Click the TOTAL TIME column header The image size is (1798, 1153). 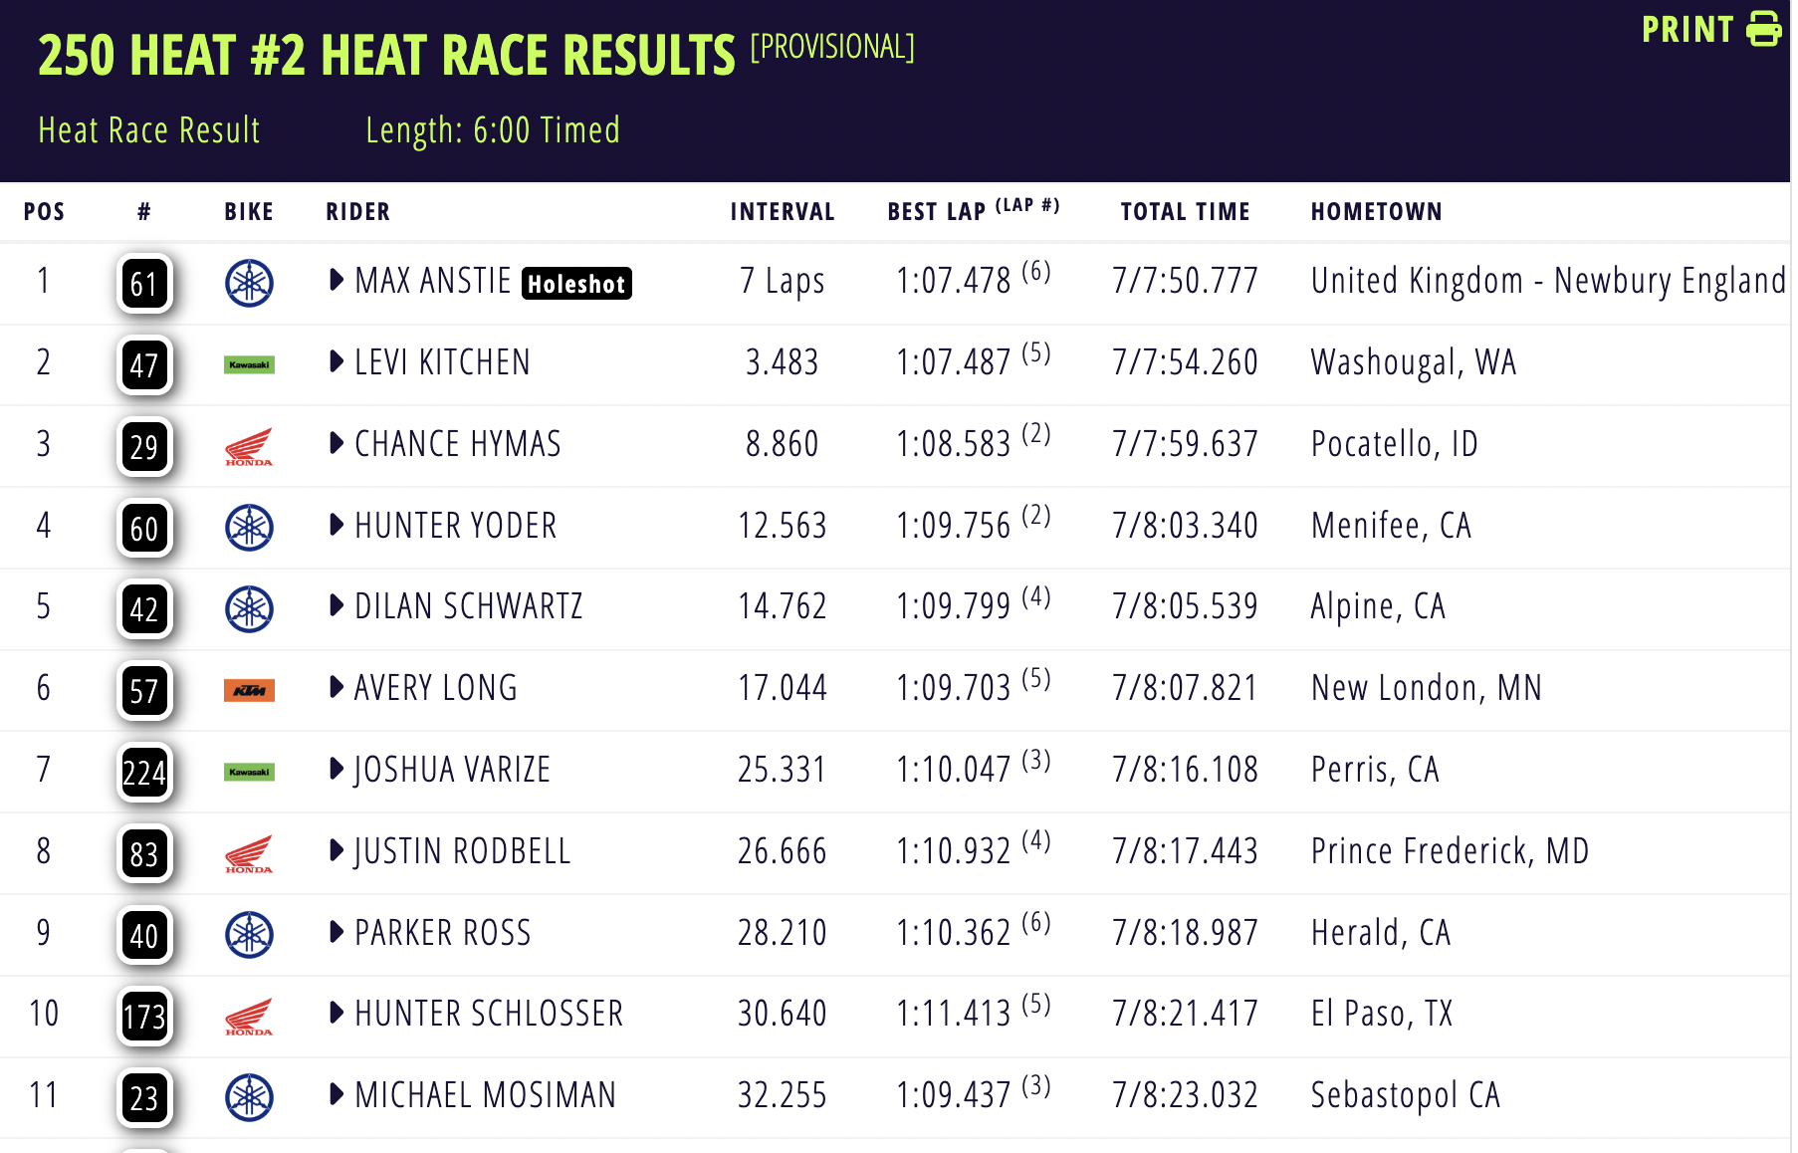click(x=1185, y=211)
